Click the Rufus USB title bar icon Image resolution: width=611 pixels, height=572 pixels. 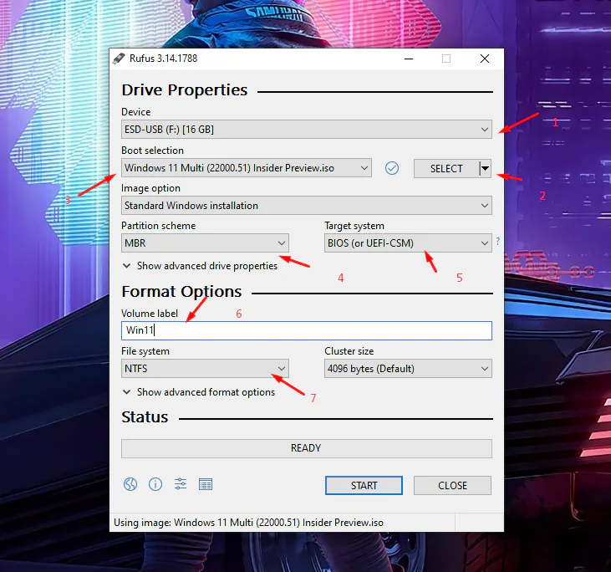[119, 59]
